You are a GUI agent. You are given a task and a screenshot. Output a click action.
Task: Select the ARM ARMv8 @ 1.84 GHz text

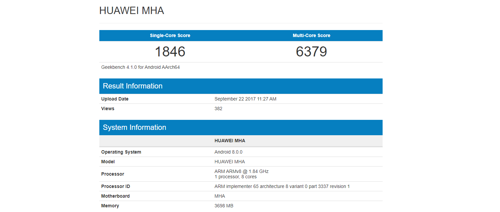tap(241, 171)
